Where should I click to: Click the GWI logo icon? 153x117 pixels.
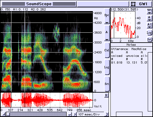point(133,4)
